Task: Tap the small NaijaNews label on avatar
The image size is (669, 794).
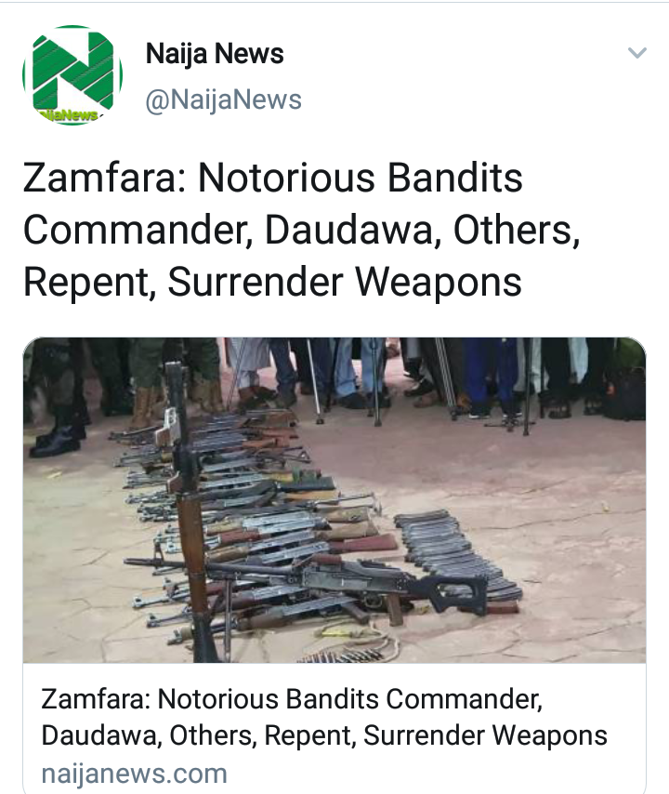Action: tap(69, 115)
